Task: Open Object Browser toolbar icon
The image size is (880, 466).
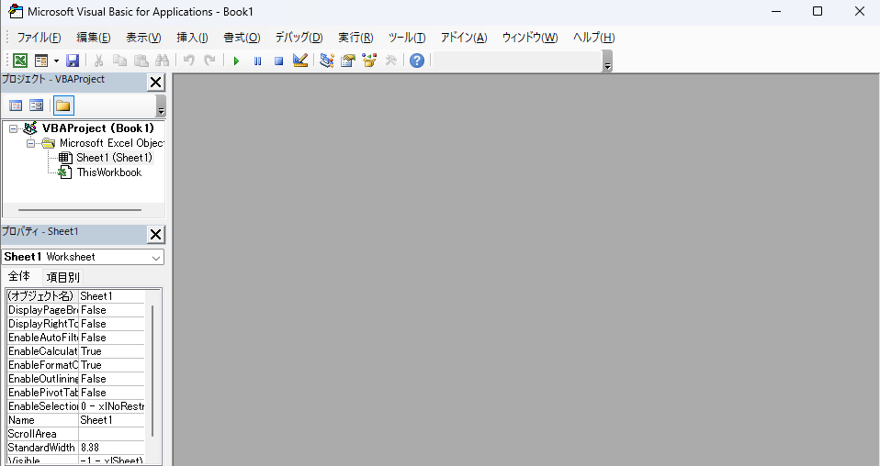Action: [369, 60]
